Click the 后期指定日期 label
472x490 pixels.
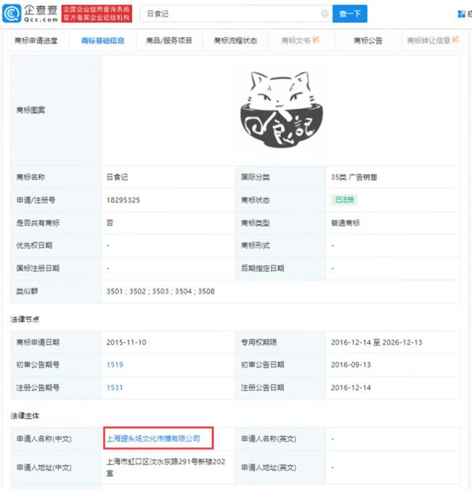click(x=263, y=268)
